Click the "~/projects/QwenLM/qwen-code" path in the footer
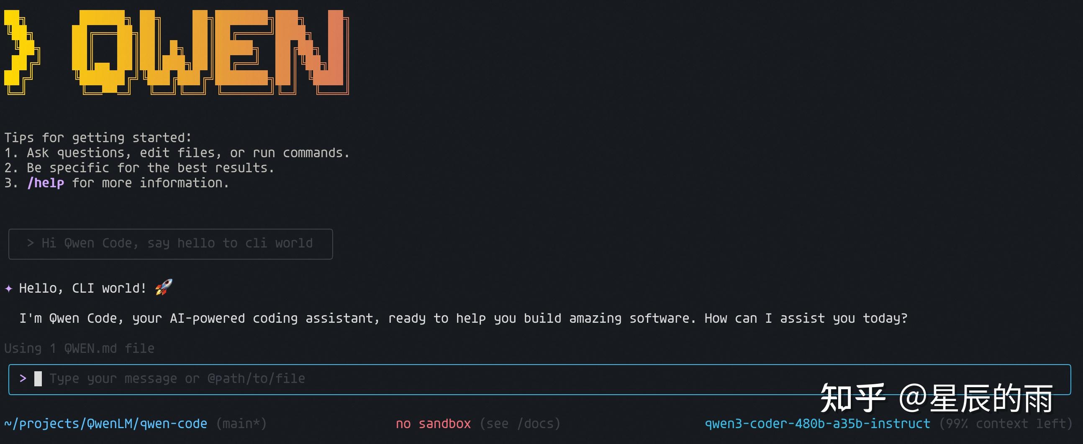Viewport: 1083px width, 444px height. click(x=105, y=424)
